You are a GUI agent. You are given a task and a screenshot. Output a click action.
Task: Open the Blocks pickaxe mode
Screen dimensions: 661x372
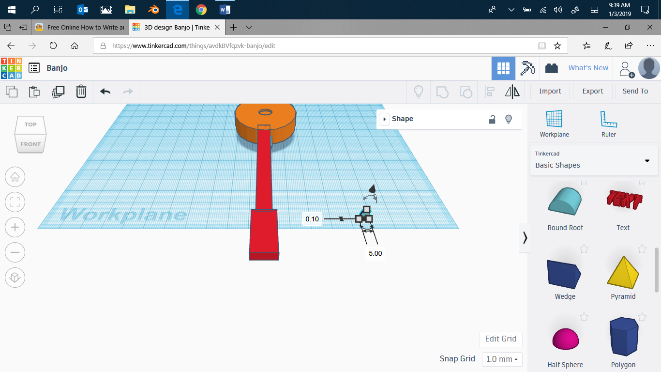click(x=527, y=68)
